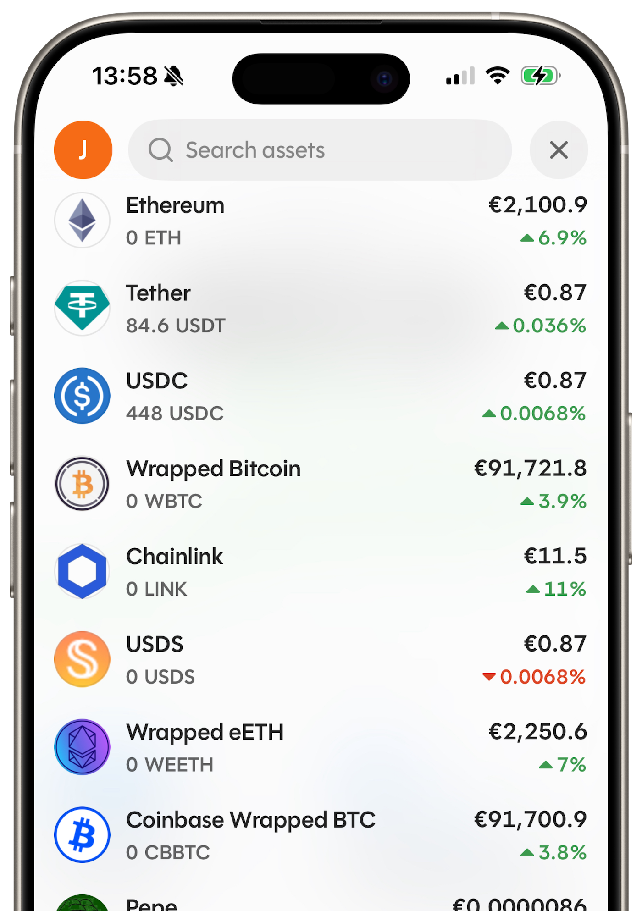The width and height of the screenshot is (642, 911).
Task: Click the magnifier icon in search bar
Action: (x=160, y=150)
